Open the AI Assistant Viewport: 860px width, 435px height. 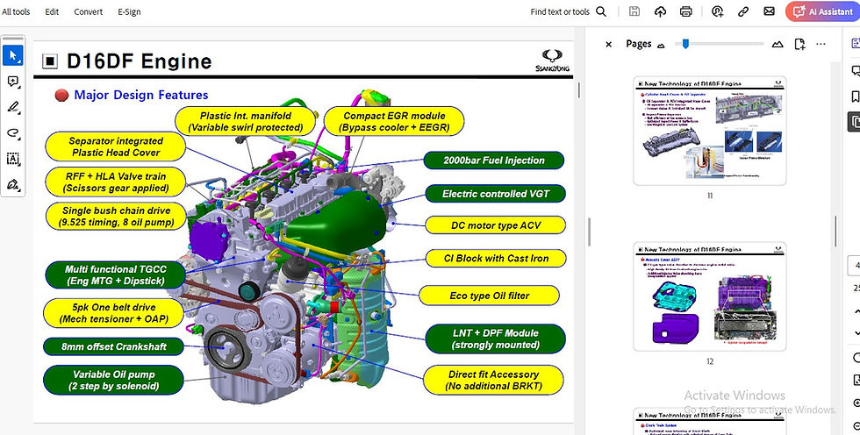pyautogui.click(x=822, y=11)
